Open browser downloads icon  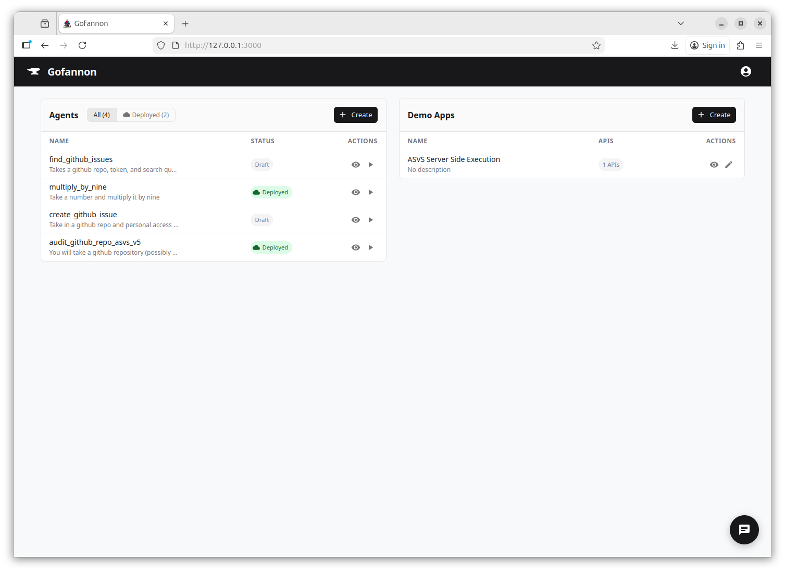(x=675, y=45)
